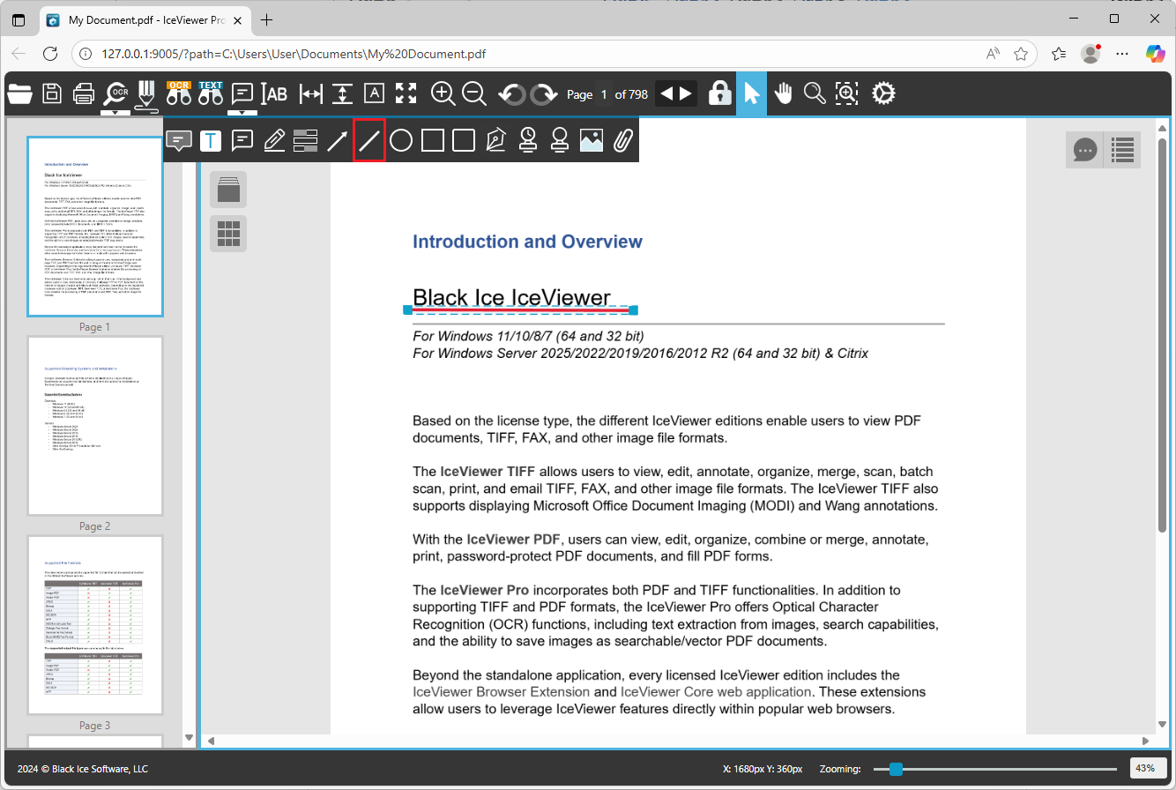
Task: Open the comments panel chat bubble icon
Action: click(1085, 150)
